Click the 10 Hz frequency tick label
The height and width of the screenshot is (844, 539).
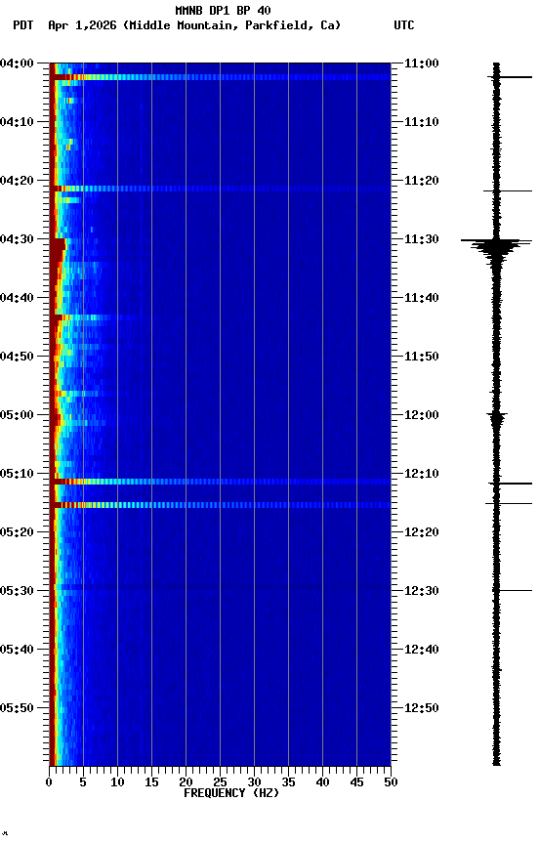coord(117,782)
